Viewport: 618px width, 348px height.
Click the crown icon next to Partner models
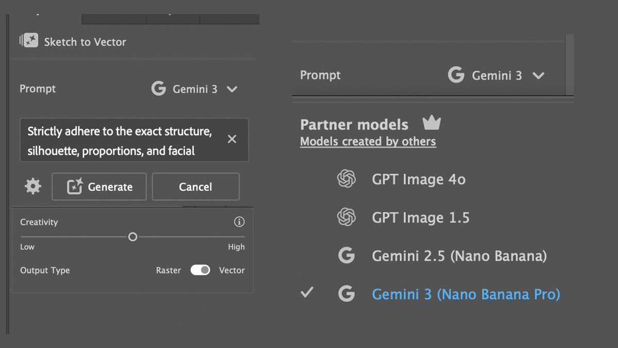pyautogui.click(x=432, y=123)
